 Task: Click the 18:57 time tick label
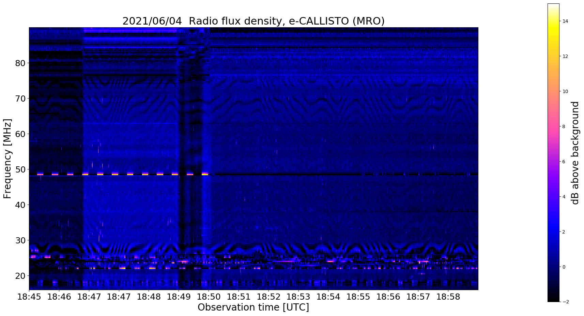coord(418,297)
